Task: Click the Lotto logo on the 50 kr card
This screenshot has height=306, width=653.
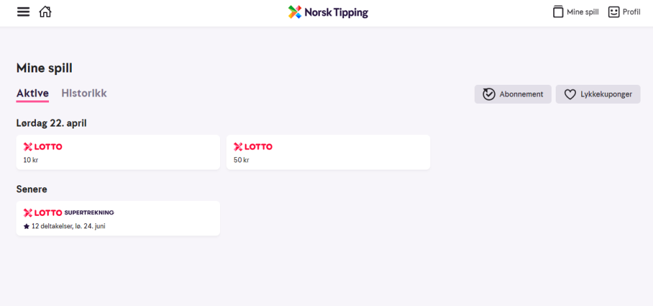Action: pyautogui.click(x=253, y=147)
